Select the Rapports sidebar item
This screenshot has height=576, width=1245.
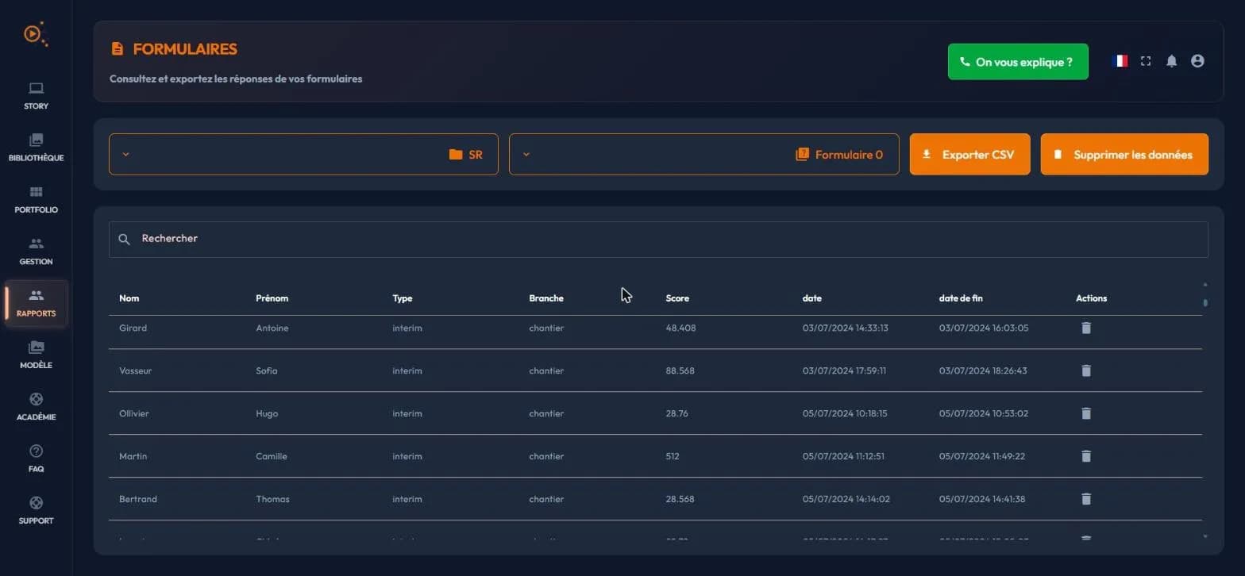coord(36,304)
